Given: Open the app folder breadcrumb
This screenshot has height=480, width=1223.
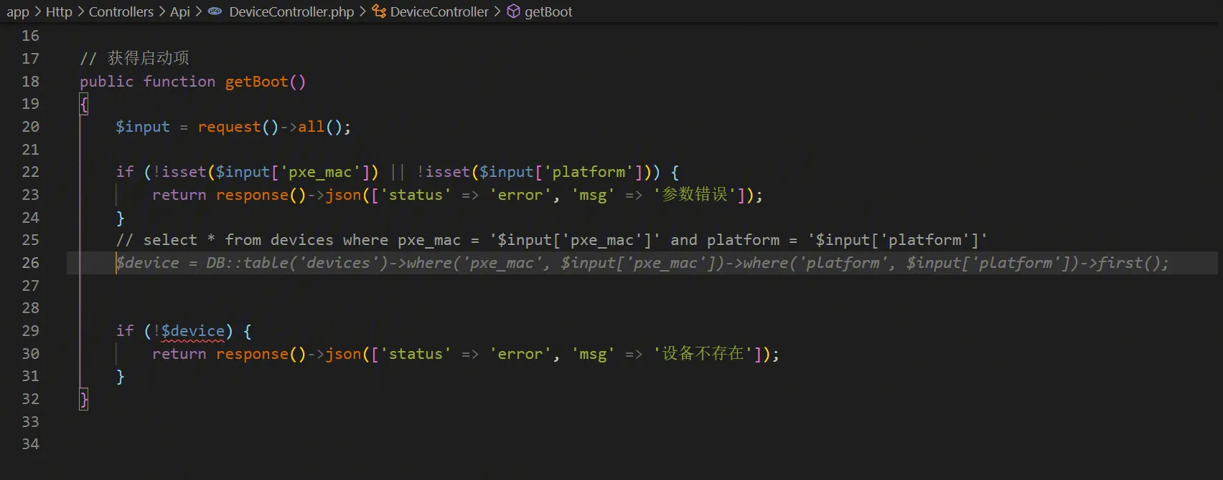Looking at the screenshot, I should click(18, 11).
